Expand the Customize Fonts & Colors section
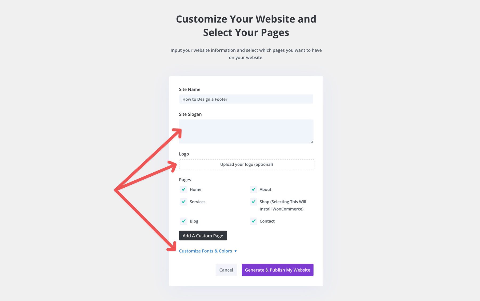This screenshot has width=480, height=301. [x=205, y=251]
